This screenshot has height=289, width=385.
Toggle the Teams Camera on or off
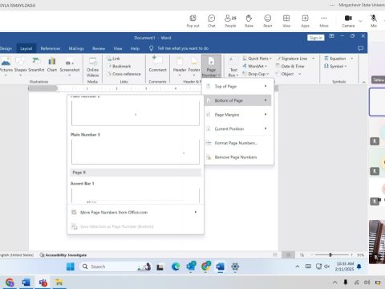[348, 21]
